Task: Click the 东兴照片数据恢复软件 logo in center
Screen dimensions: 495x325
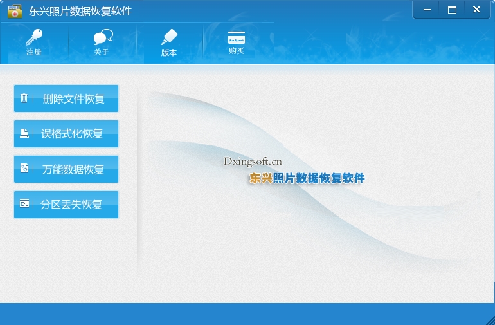Action: pyautogui.click(x=307, y=178)
